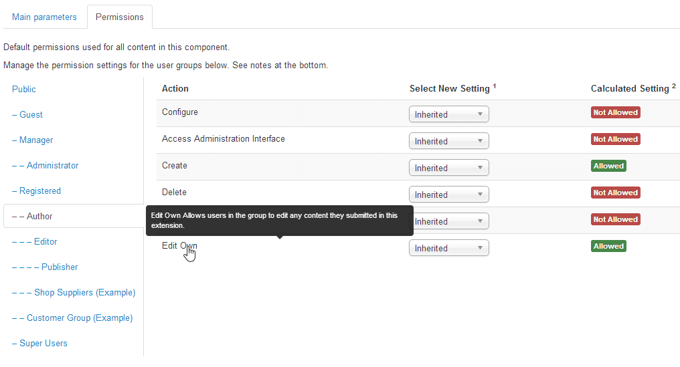Expand the Delete permission dropdown
The height and width of the screenshot is (367, 680).
[448, 195]
